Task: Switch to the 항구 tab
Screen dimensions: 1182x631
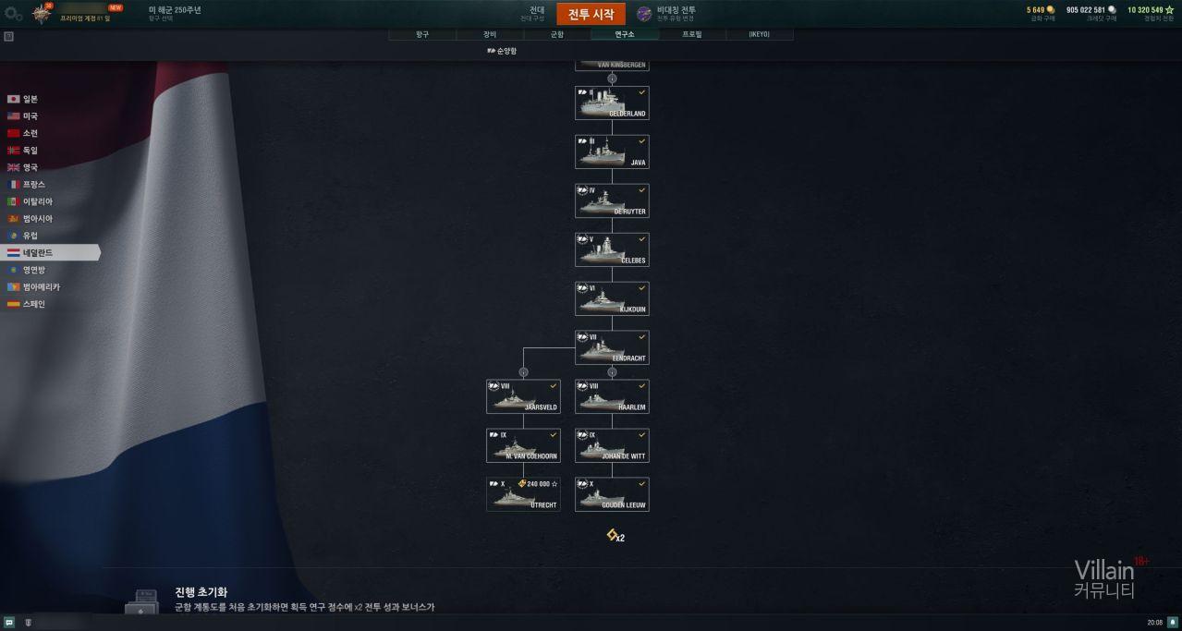Action: coord(422,34)
